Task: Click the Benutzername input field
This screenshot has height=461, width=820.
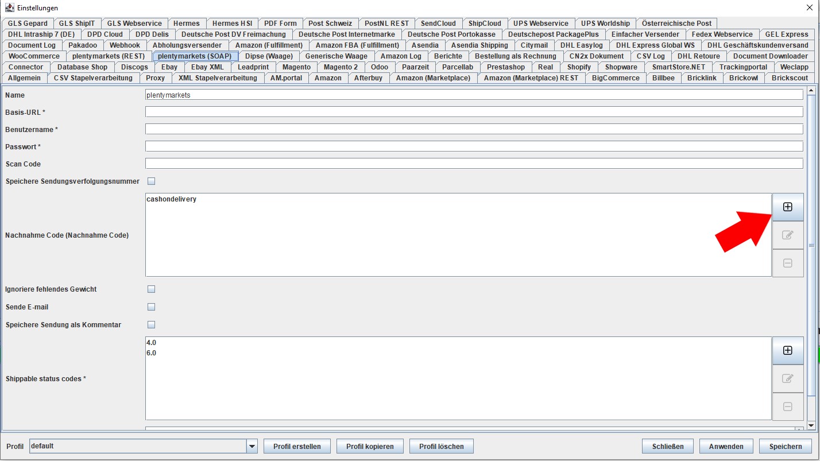Action: point(474,129)
